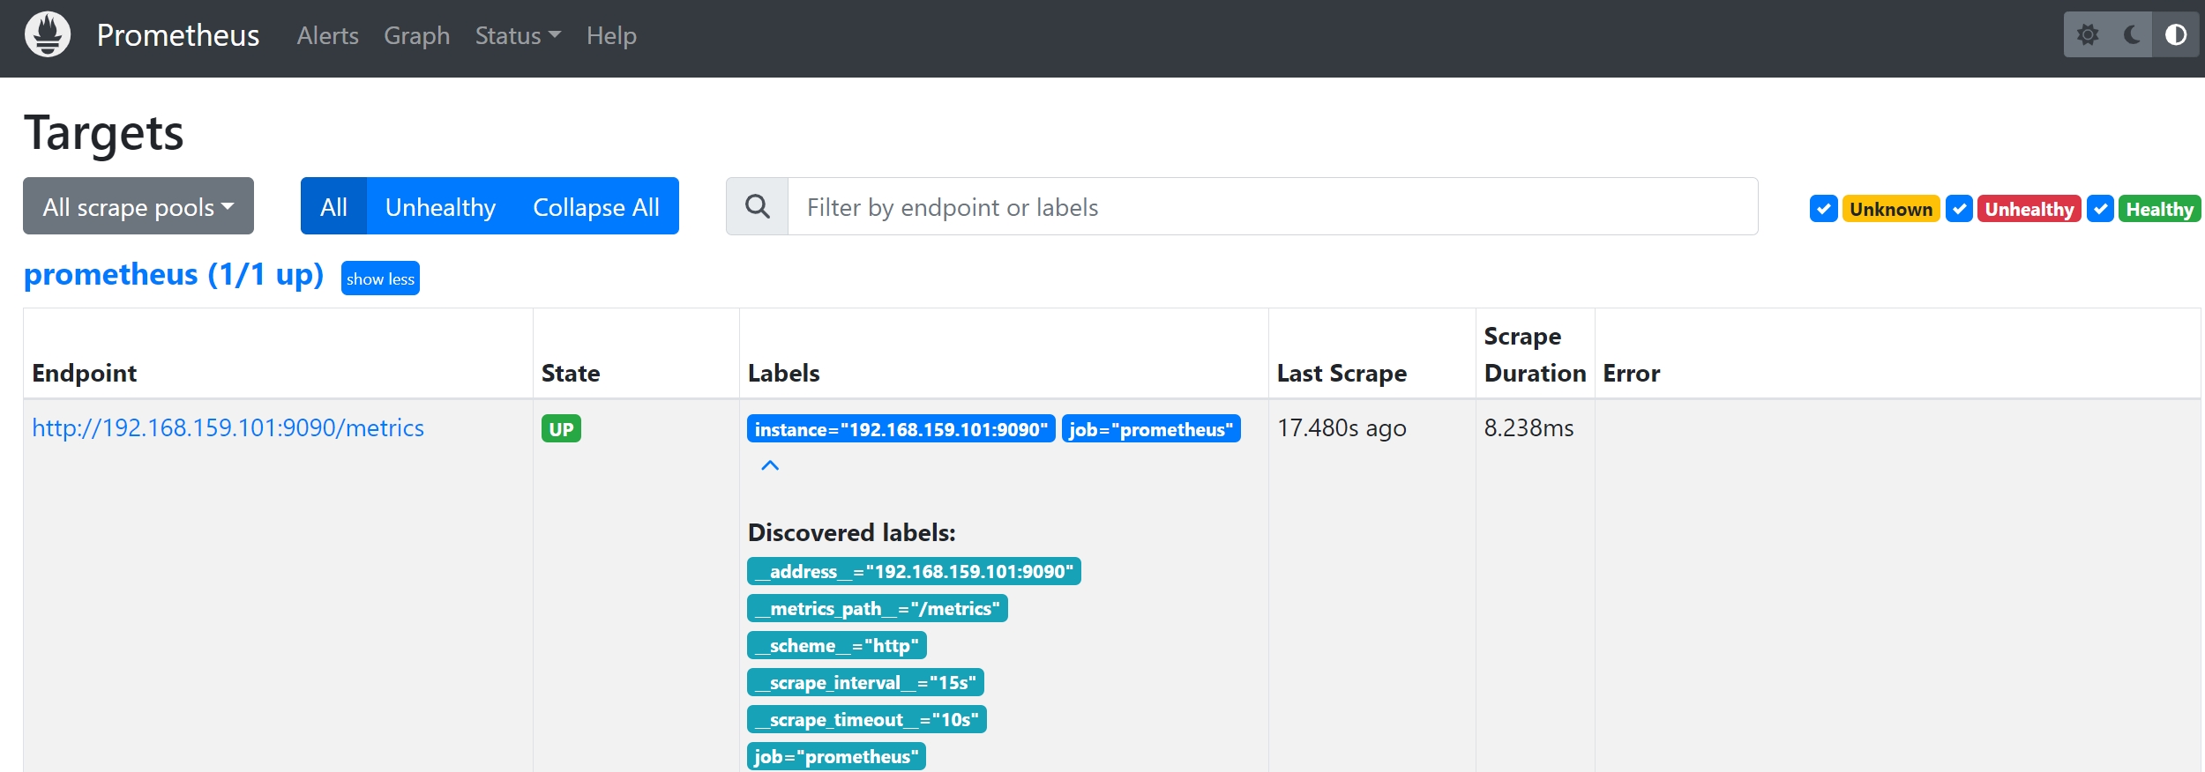Click the instance="192.168.159.101:9090" label badge
This screenshot has height=772, width=2205.
tap(901, 429)
